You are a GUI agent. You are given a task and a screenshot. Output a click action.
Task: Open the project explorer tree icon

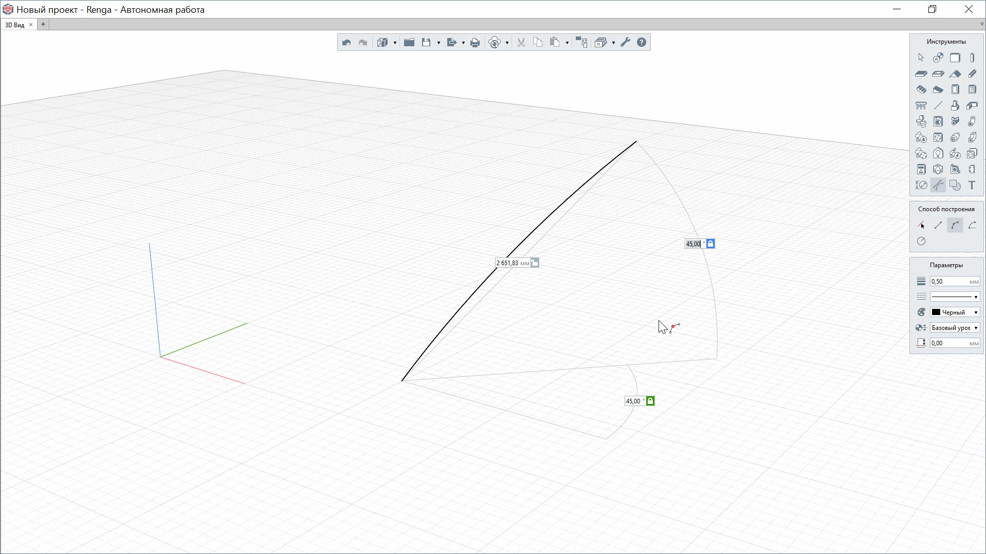(x=581, y=43)
